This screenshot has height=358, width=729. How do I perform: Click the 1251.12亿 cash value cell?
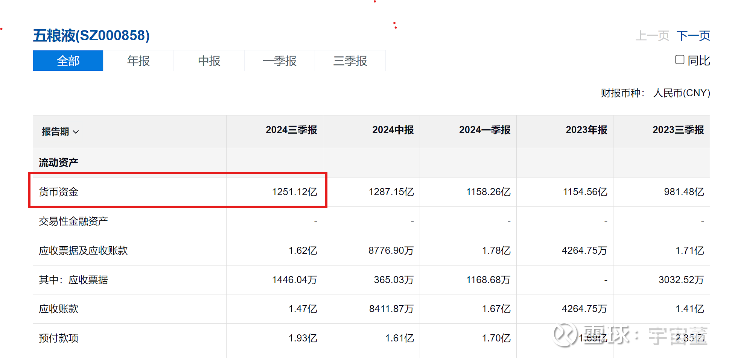294,192
